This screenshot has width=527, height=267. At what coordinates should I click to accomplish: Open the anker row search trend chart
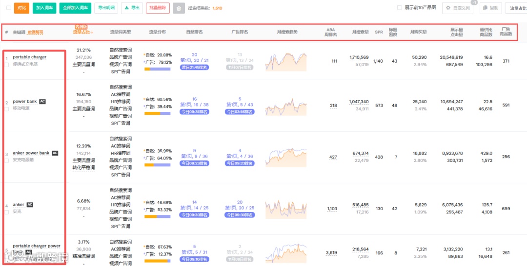(286, 210)
